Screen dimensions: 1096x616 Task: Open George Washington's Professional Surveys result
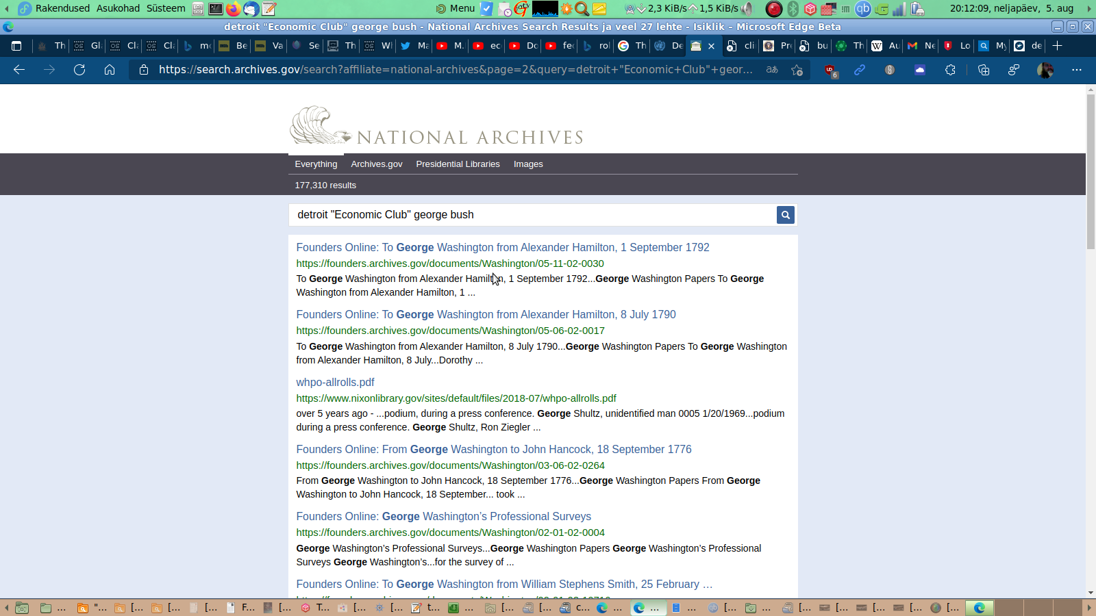click(443, 517)
